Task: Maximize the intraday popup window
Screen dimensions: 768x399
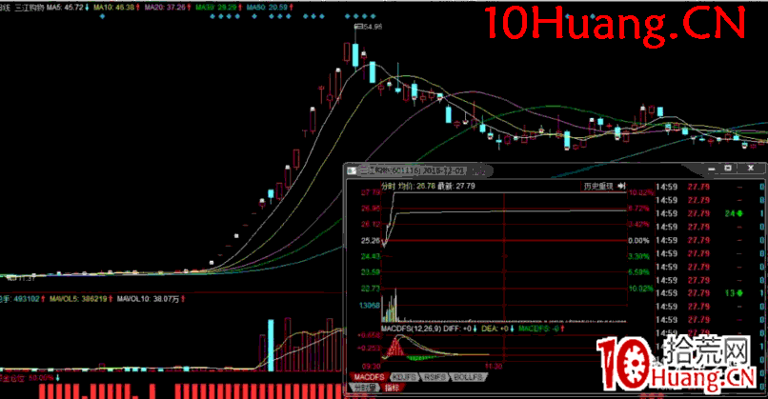Action: click(x=728, y=169)
